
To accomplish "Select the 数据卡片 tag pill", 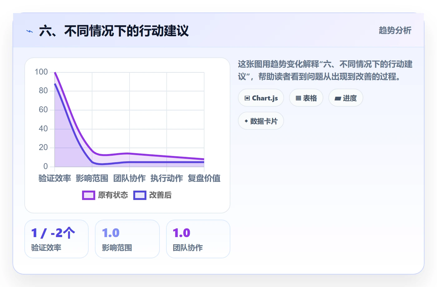I will (261, 121).
